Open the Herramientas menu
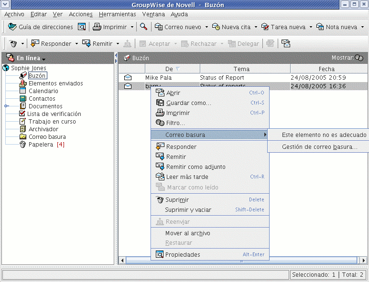369x282 pixels. click(118, 14)
